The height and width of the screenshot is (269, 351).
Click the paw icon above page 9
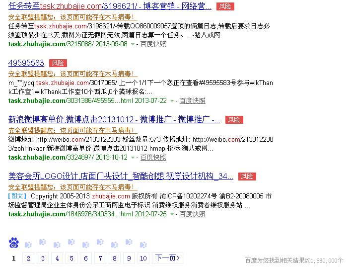[129, 242]
